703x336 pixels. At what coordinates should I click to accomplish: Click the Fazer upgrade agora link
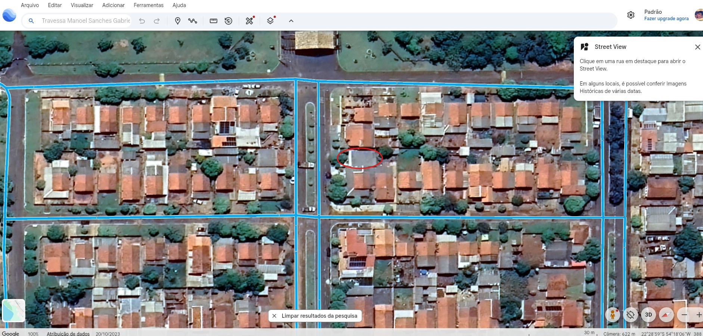point(666,19)
